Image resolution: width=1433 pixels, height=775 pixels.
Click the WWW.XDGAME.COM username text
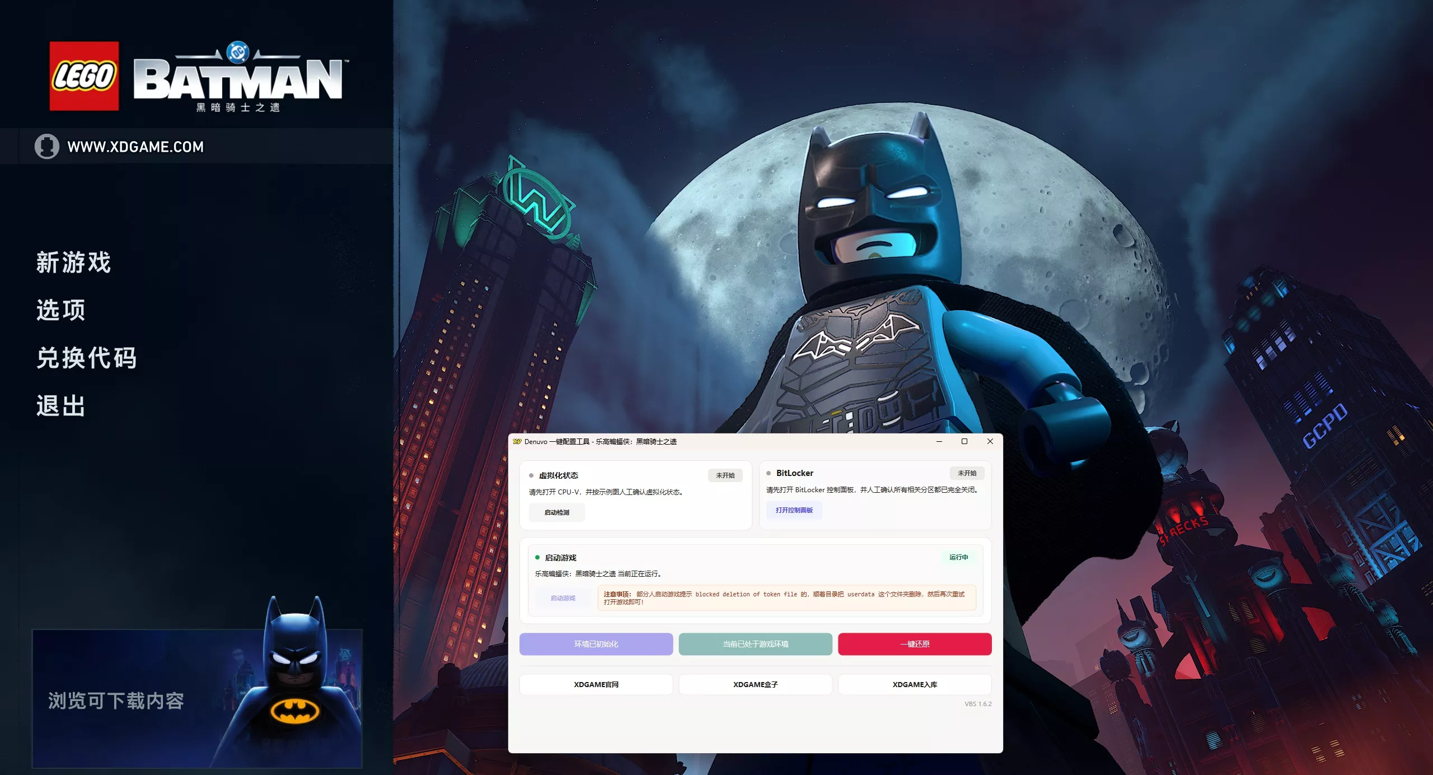[135, 147]
